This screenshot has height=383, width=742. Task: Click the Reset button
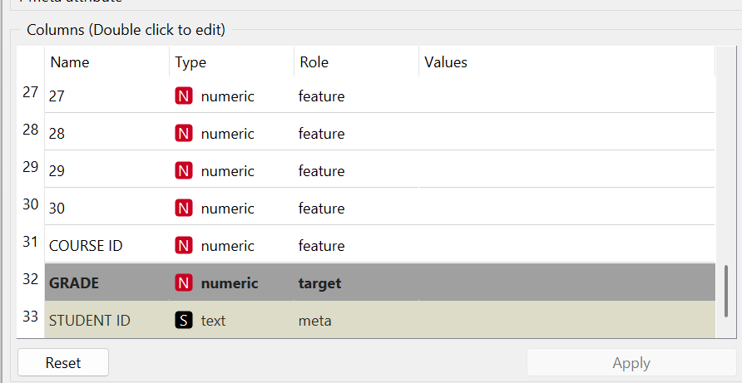tap(63, 363)
